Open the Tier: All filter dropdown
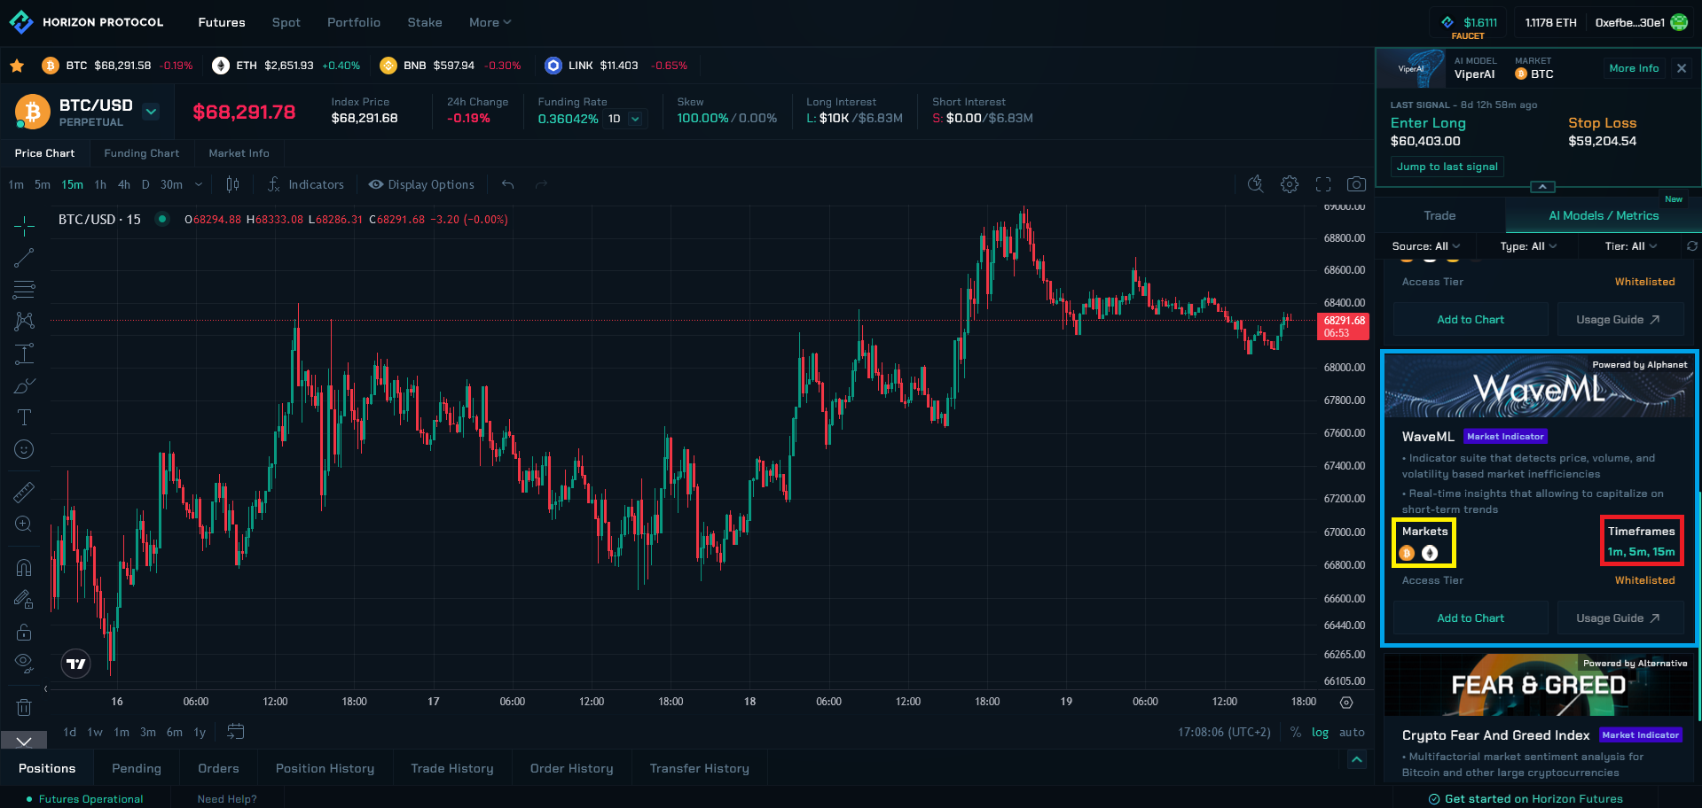 (1630, 246)
